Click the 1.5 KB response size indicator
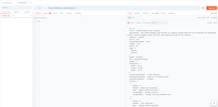Viewport: 218px width, 107px height. click(x=206, y=18)
